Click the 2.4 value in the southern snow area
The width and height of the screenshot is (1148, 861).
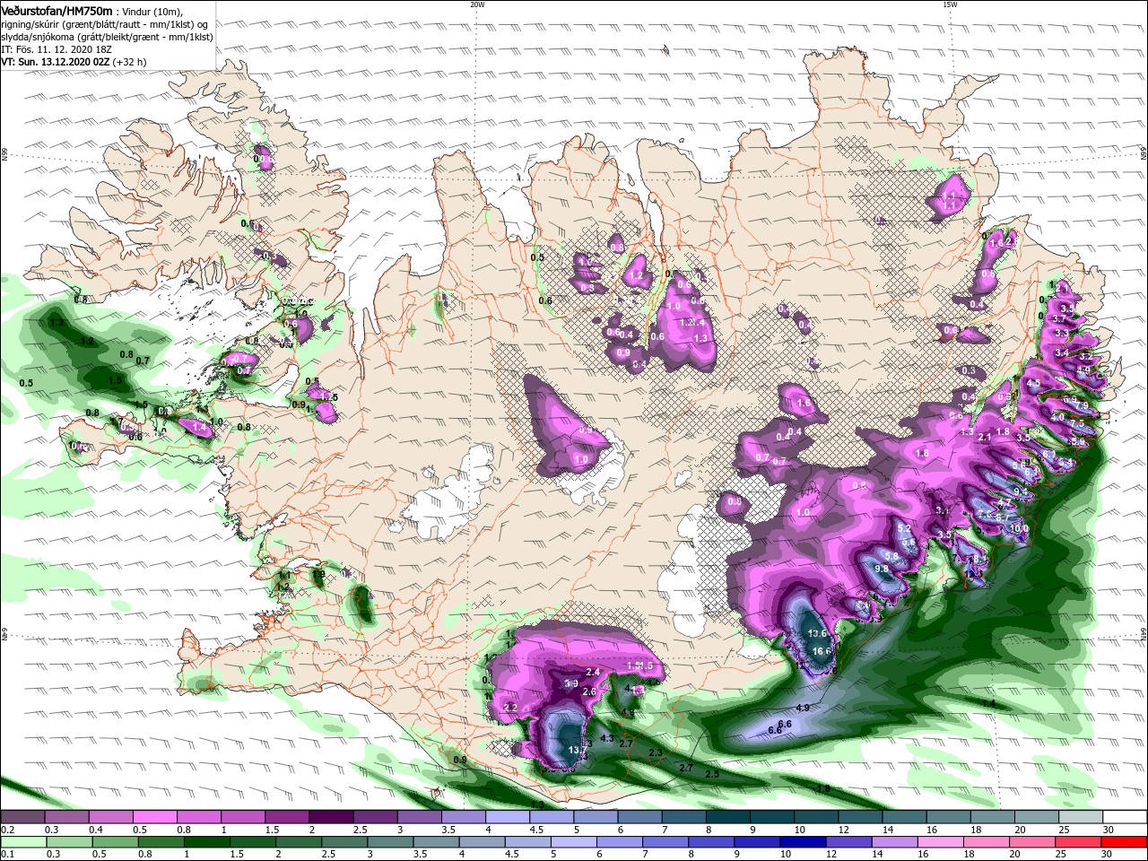point(593,672)
